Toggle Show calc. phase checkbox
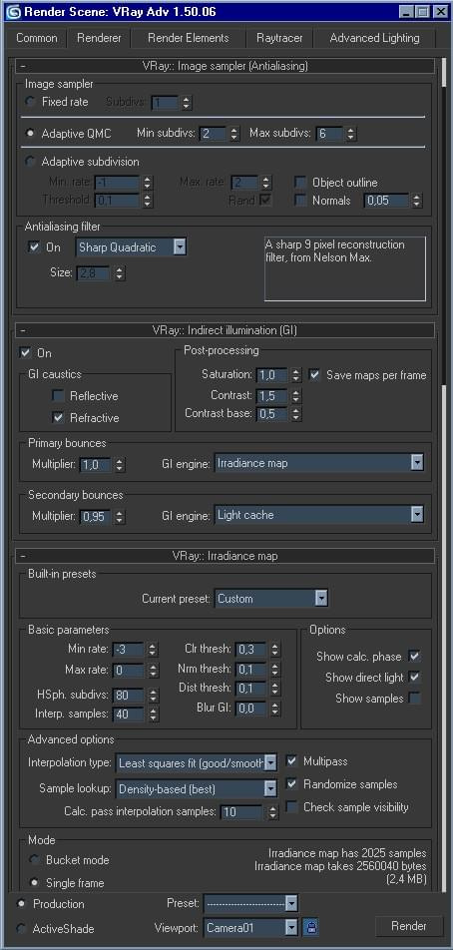Screen dimensions: 453x950 pyautogui.click(x=414, y=657)
